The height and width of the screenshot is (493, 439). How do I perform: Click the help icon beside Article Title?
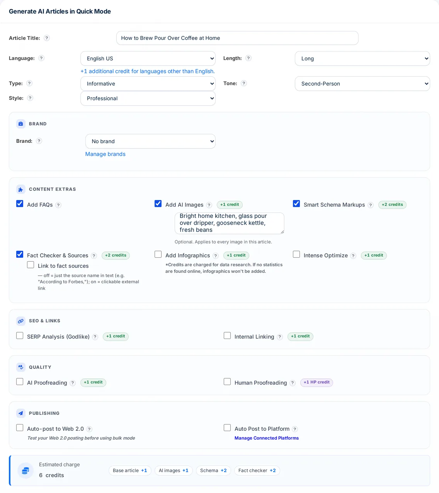(47, 38)
